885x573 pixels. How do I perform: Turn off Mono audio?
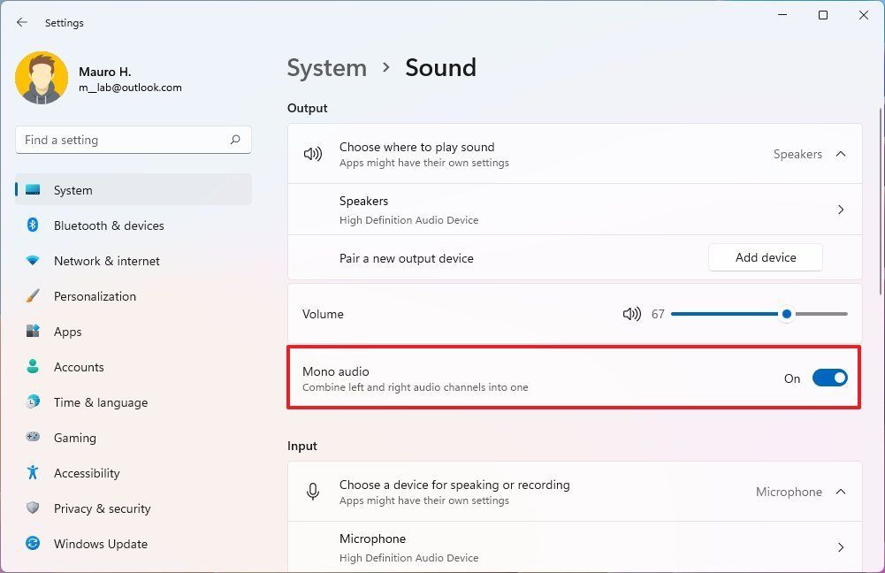(829, 378)
